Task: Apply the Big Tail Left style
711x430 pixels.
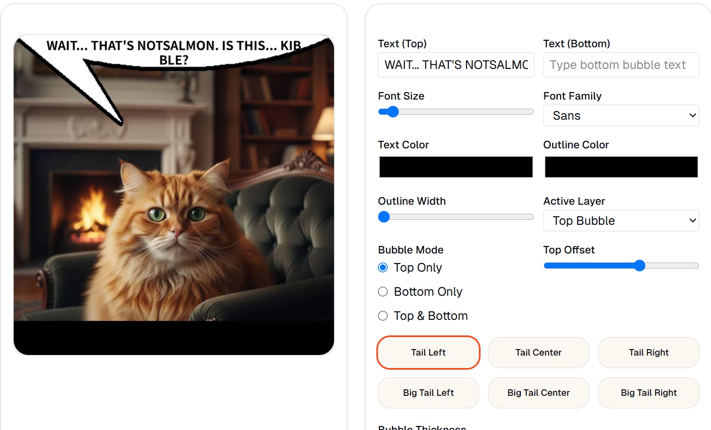Action: point(428,393)
